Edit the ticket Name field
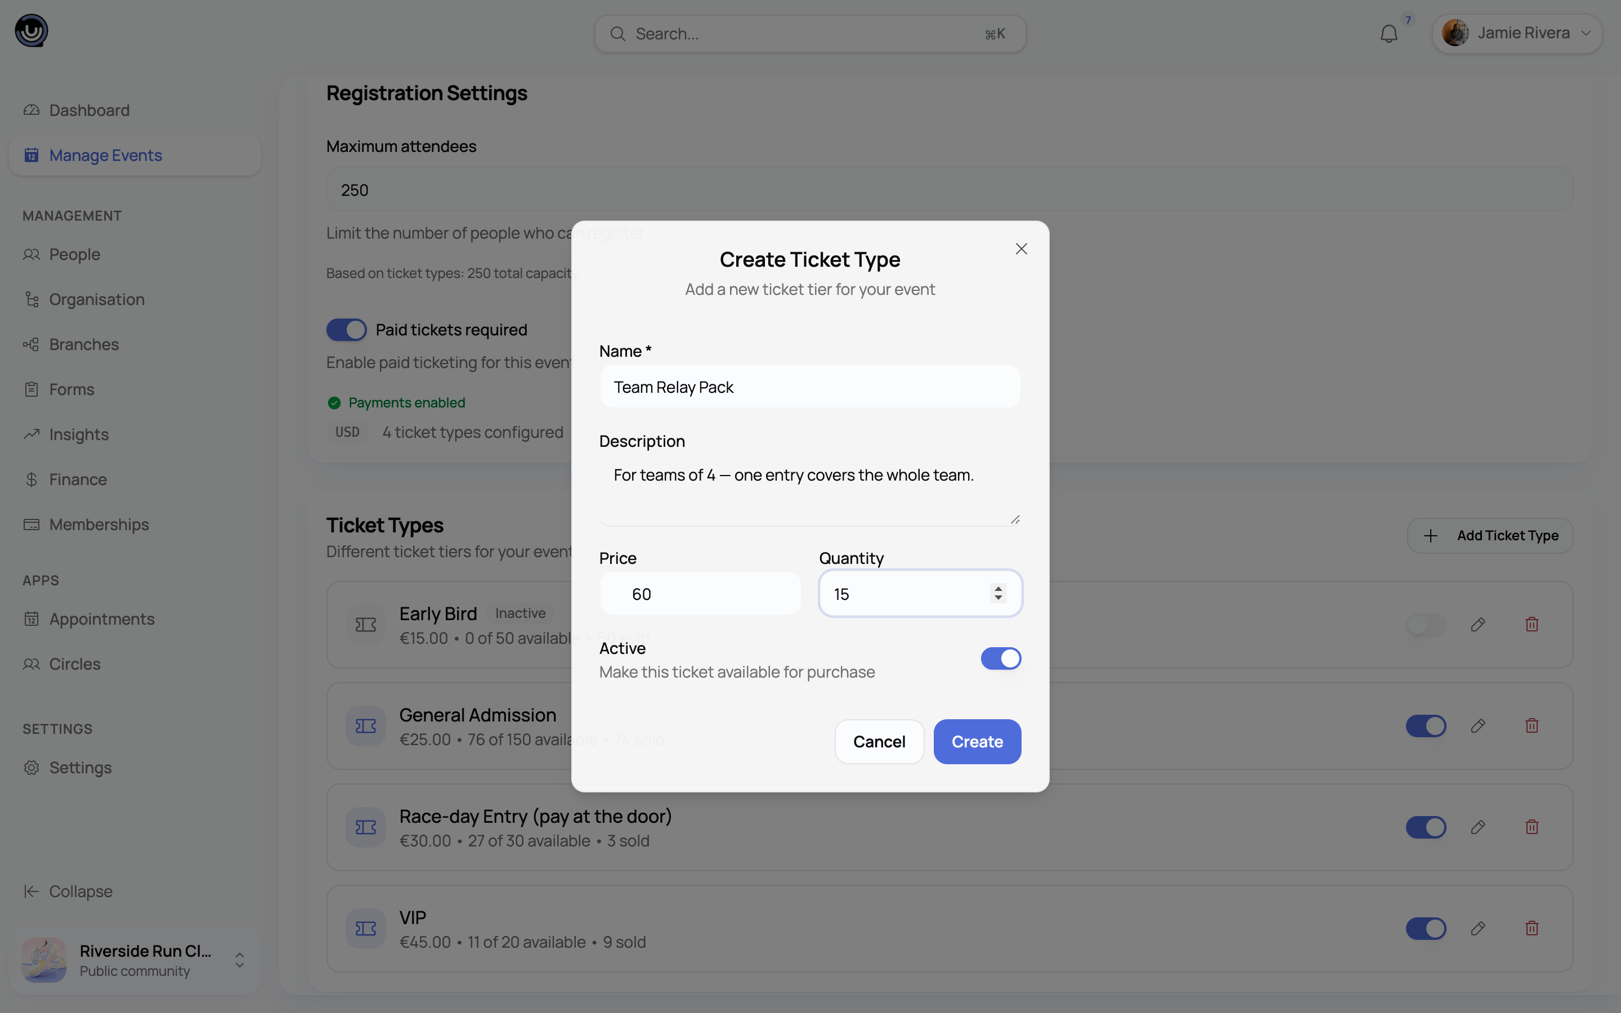 click(810, 387)
